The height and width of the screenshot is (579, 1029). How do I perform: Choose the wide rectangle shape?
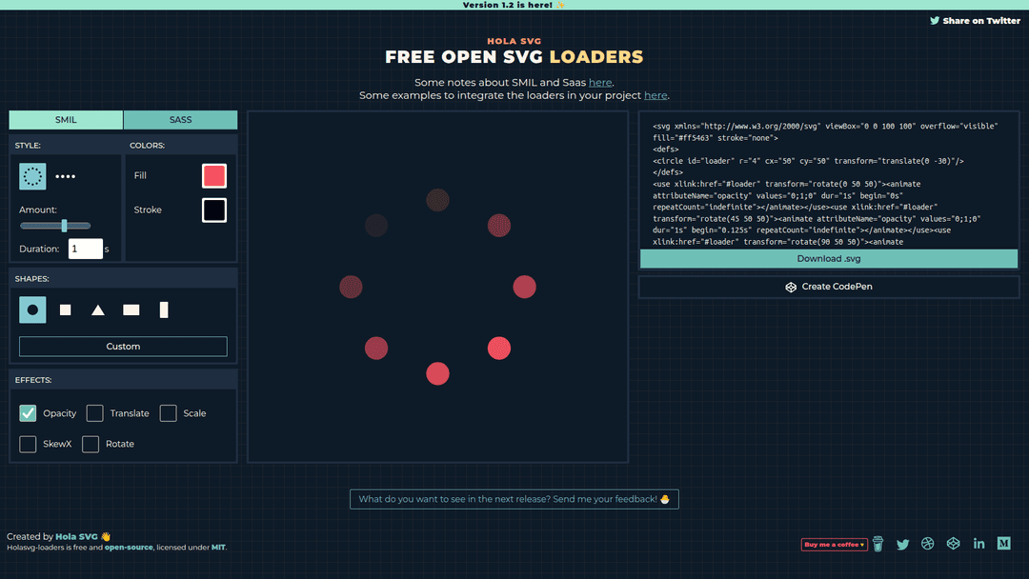tap(131, 309)
